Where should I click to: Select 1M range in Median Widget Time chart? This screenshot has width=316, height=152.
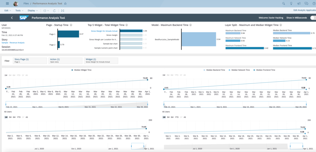click(x=6, y=75)
